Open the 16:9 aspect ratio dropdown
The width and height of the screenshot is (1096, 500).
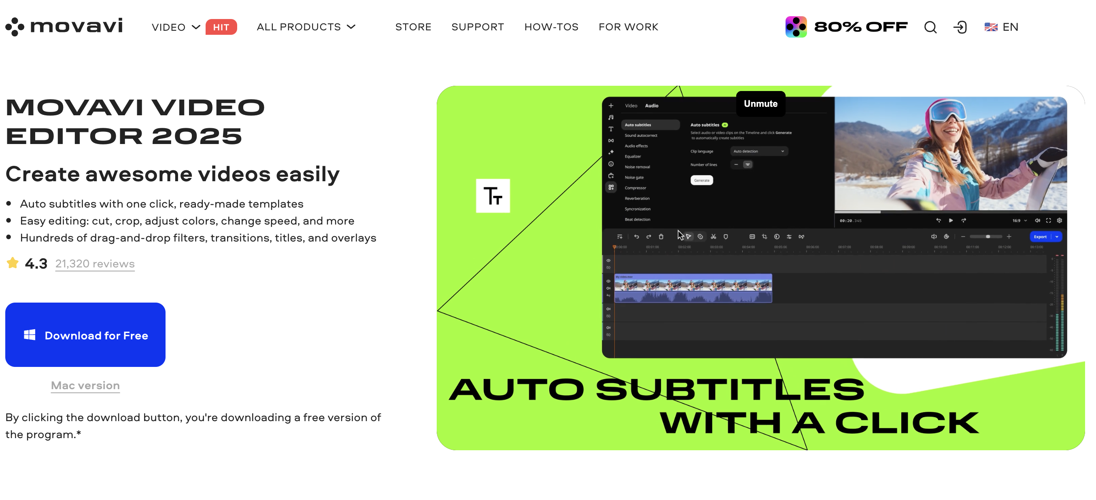point(1020,221)
